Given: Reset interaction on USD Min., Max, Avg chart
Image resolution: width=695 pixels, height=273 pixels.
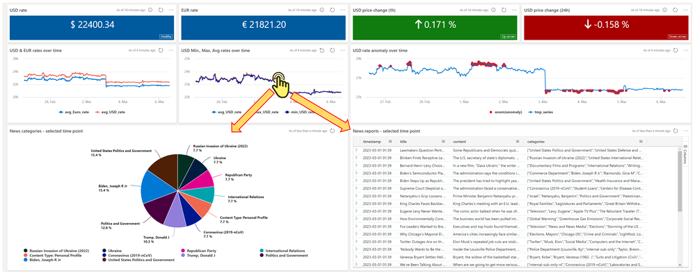Looking at the screenshot, I should 321,51.
